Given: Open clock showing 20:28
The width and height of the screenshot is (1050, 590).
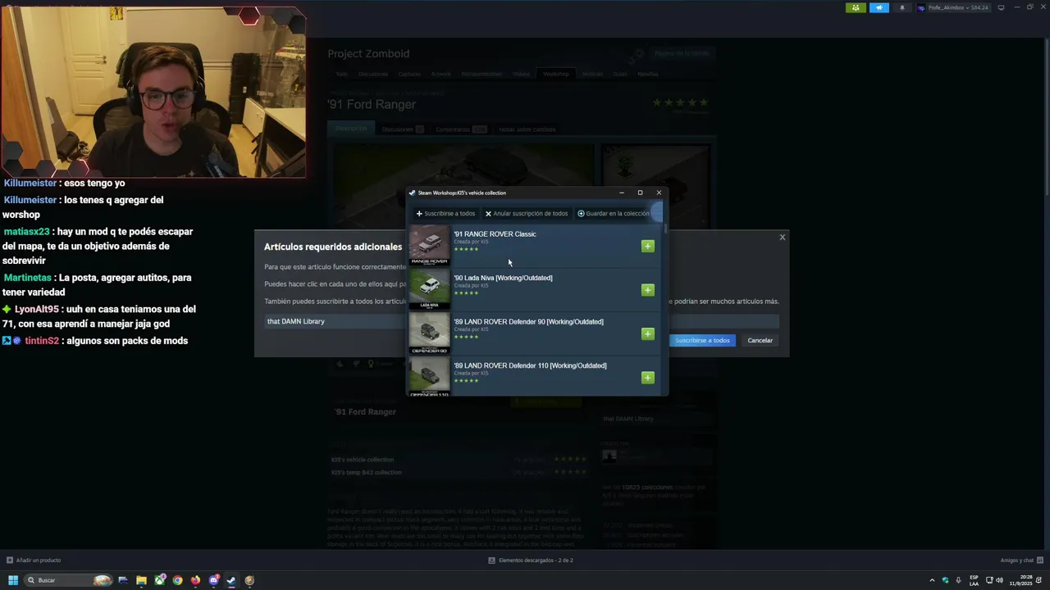Looking at the screenshot, I should click(1020, 580).
